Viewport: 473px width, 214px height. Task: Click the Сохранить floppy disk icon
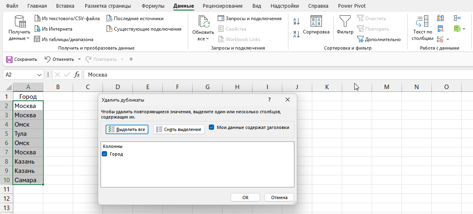(x=9, y=59)
